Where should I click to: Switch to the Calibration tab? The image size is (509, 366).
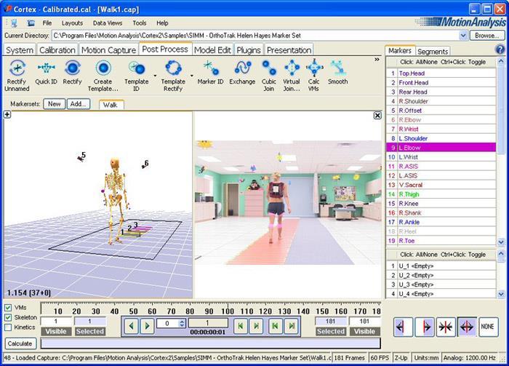pyautogui.click(x=57, y=50)
